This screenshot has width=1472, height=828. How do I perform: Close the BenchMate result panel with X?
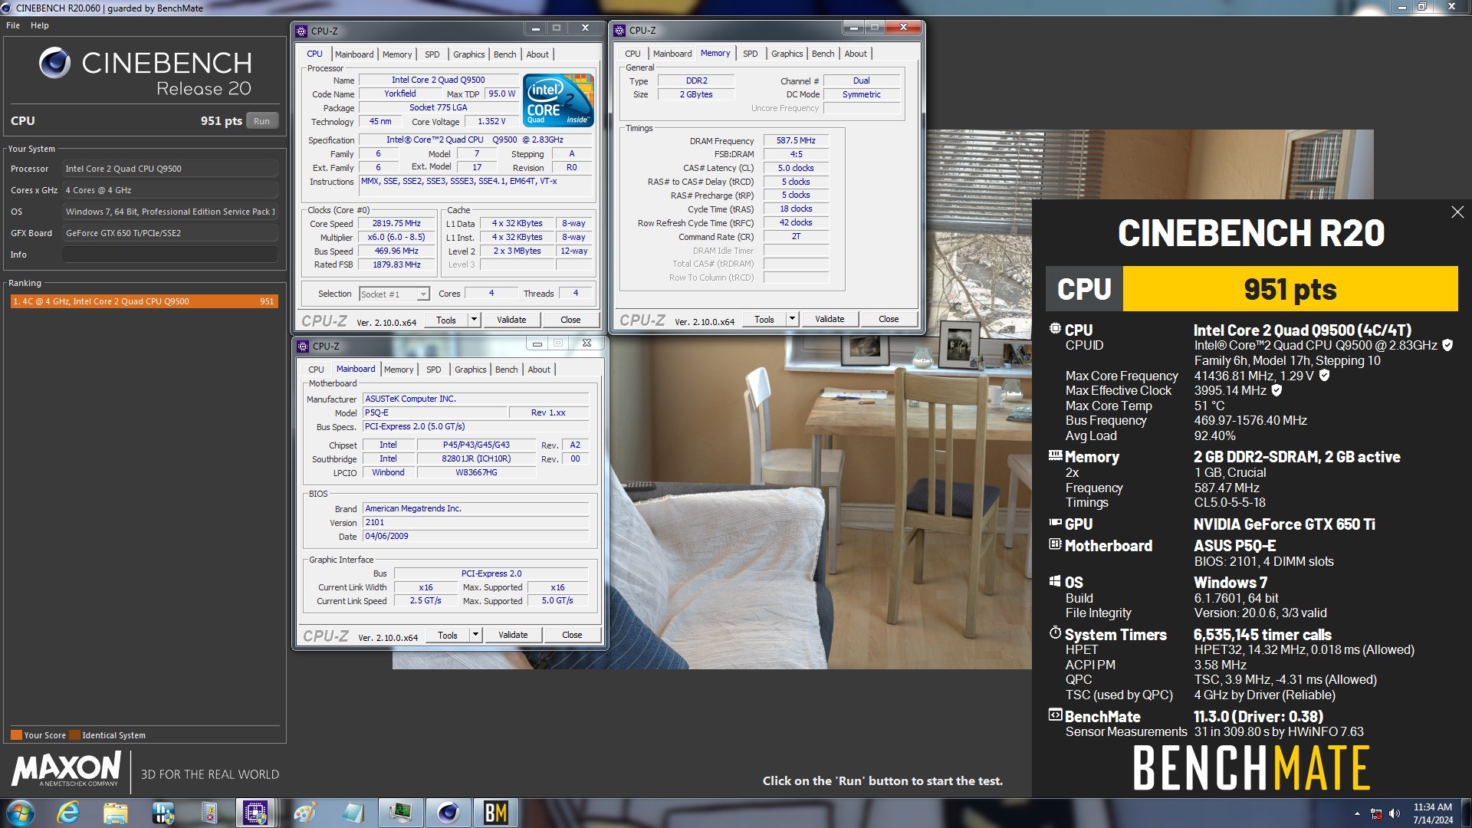point(1457,212)
